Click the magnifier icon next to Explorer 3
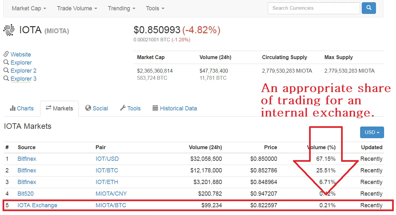 click(6, 78)
